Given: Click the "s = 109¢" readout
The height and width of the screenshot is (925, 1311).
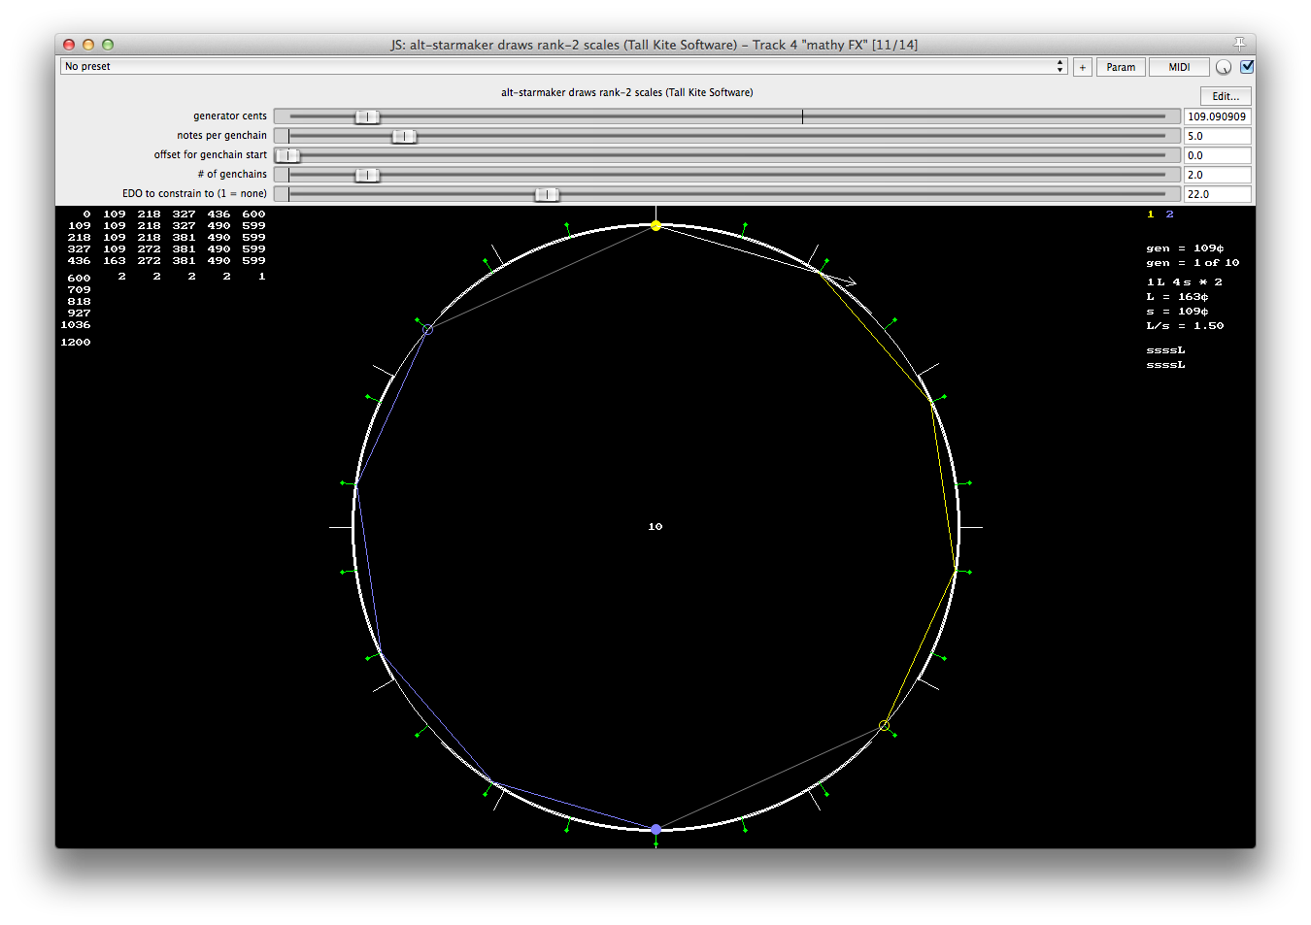Looking at the screenshot, I should (1177, 312).
